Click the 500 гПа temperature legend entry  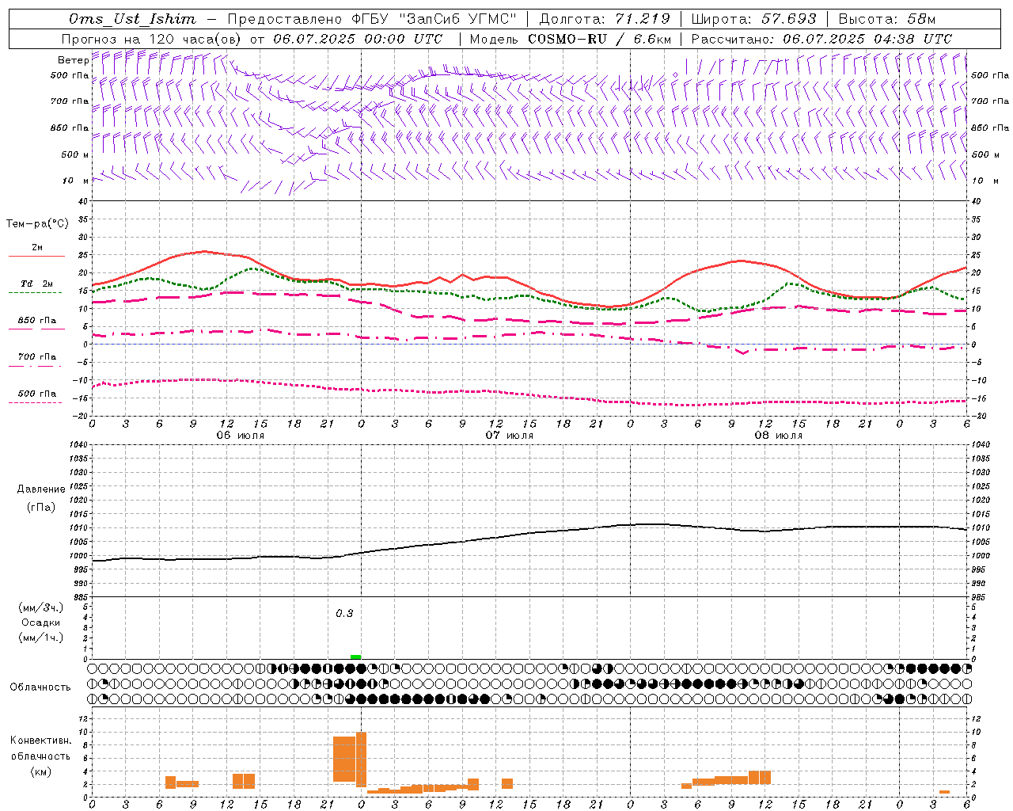click(x=36, y=396)
